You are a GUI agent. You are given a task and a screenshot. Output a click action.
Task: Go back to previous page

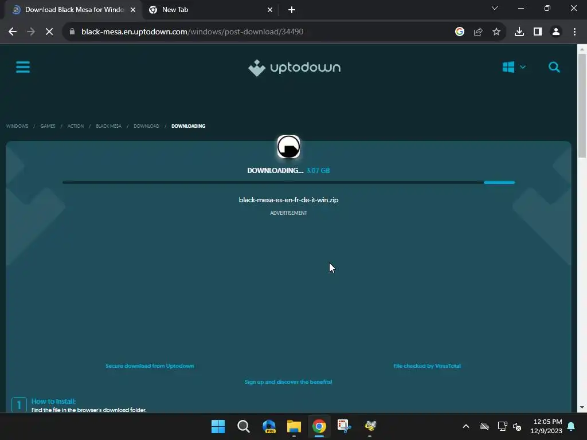[13, 32]
